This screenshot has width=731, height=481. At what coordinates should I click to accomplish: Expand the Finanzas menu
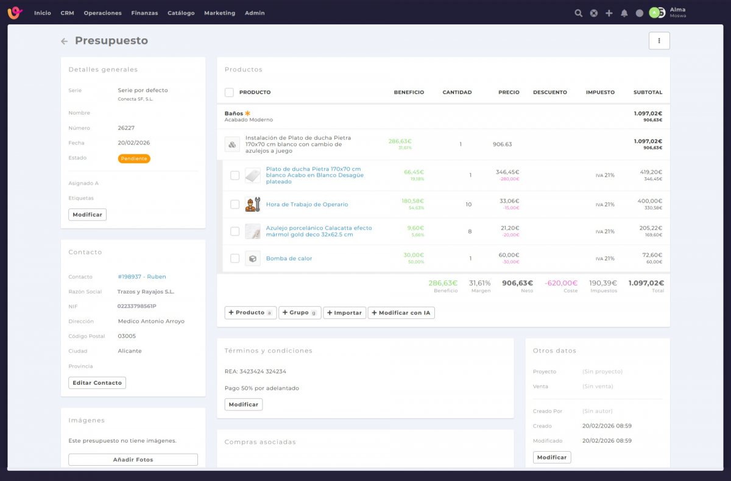(x=144, y=13)
